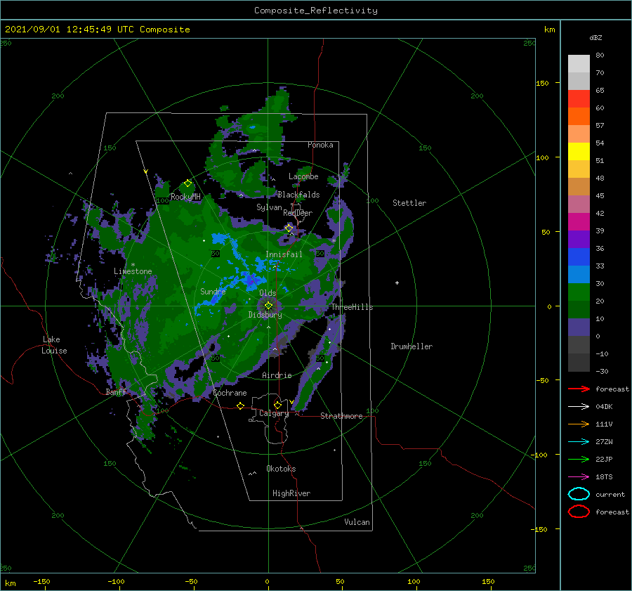The width and height of the screenshot is (632, 591).
Task: Click the 80 dBZ light gray swatch
Action: [x=579, y=63]
